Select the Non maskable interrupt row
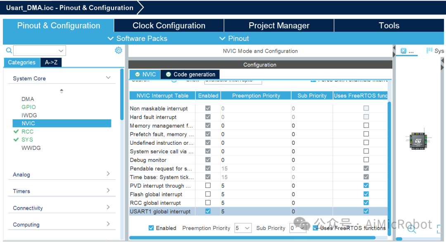The width and height of the screenshot is (446, 242). click(258, 108)
